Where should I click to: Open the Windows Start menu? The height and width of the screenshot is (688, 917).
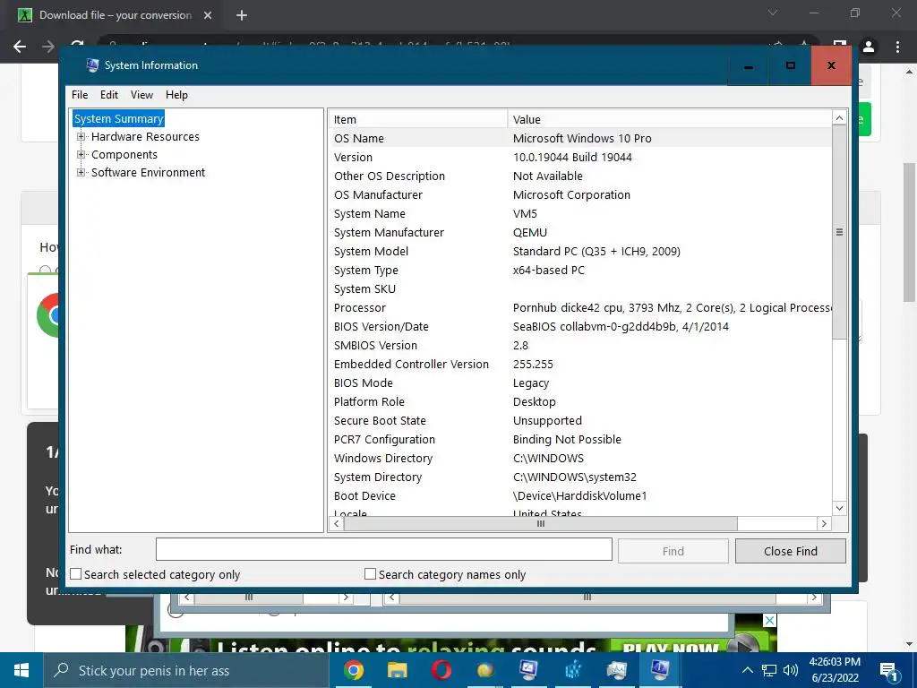click(21, 670)
